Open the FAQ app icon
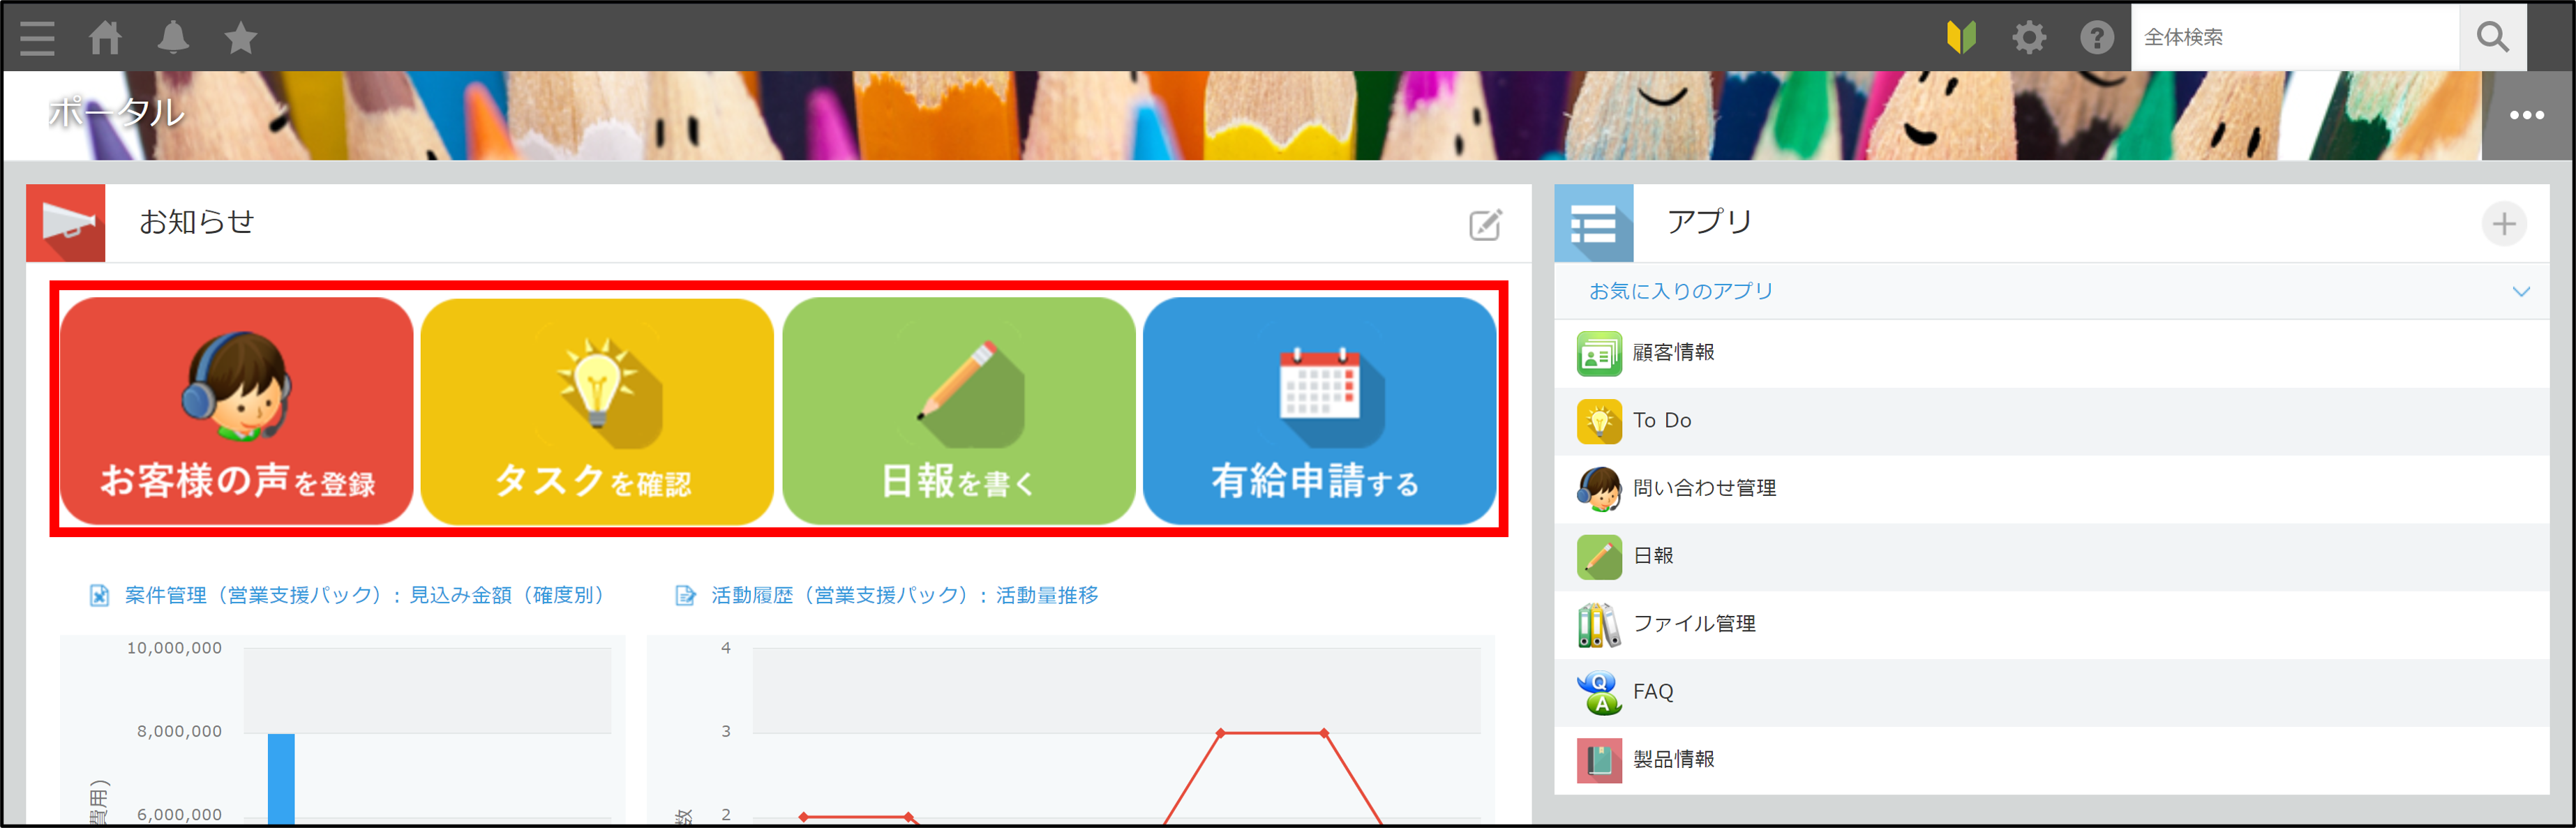 coord(1599,691)
